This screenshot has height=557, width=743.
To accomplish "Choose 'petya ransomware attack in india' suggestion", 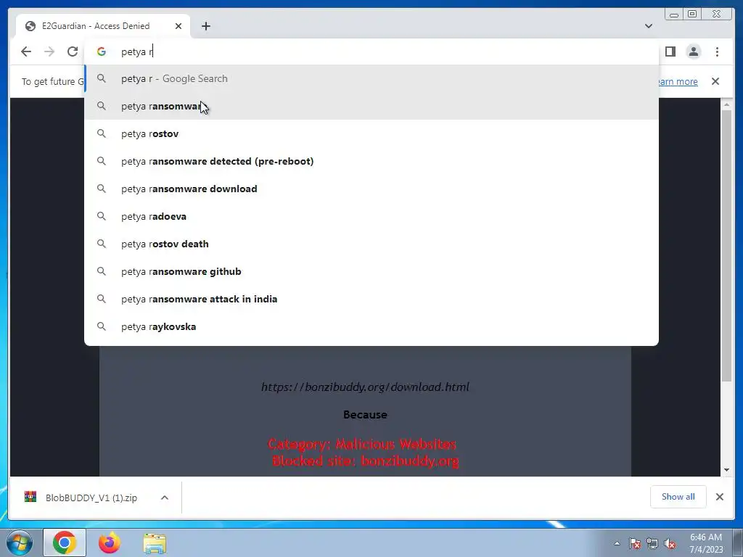I will tap(371, 298).
